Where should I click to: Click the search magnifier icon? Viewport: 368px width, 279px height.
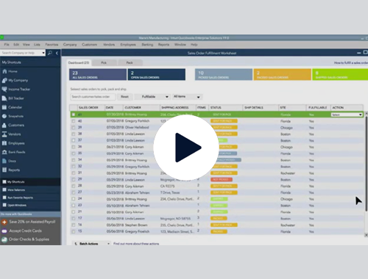(50, 53)
